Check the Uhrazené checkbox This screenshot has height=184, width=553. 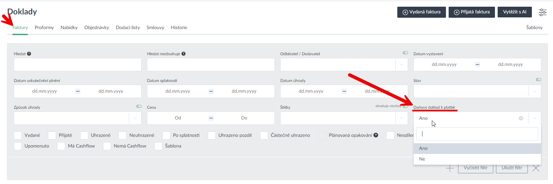tap(84, 135)
